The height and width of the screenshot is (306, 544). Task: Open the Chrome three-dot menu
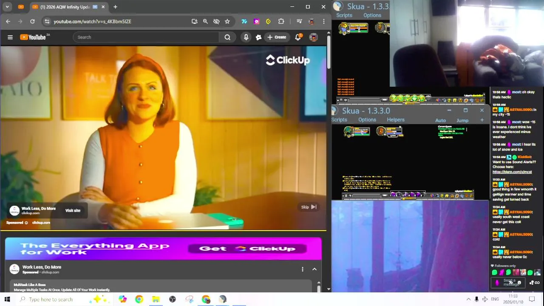323,21
